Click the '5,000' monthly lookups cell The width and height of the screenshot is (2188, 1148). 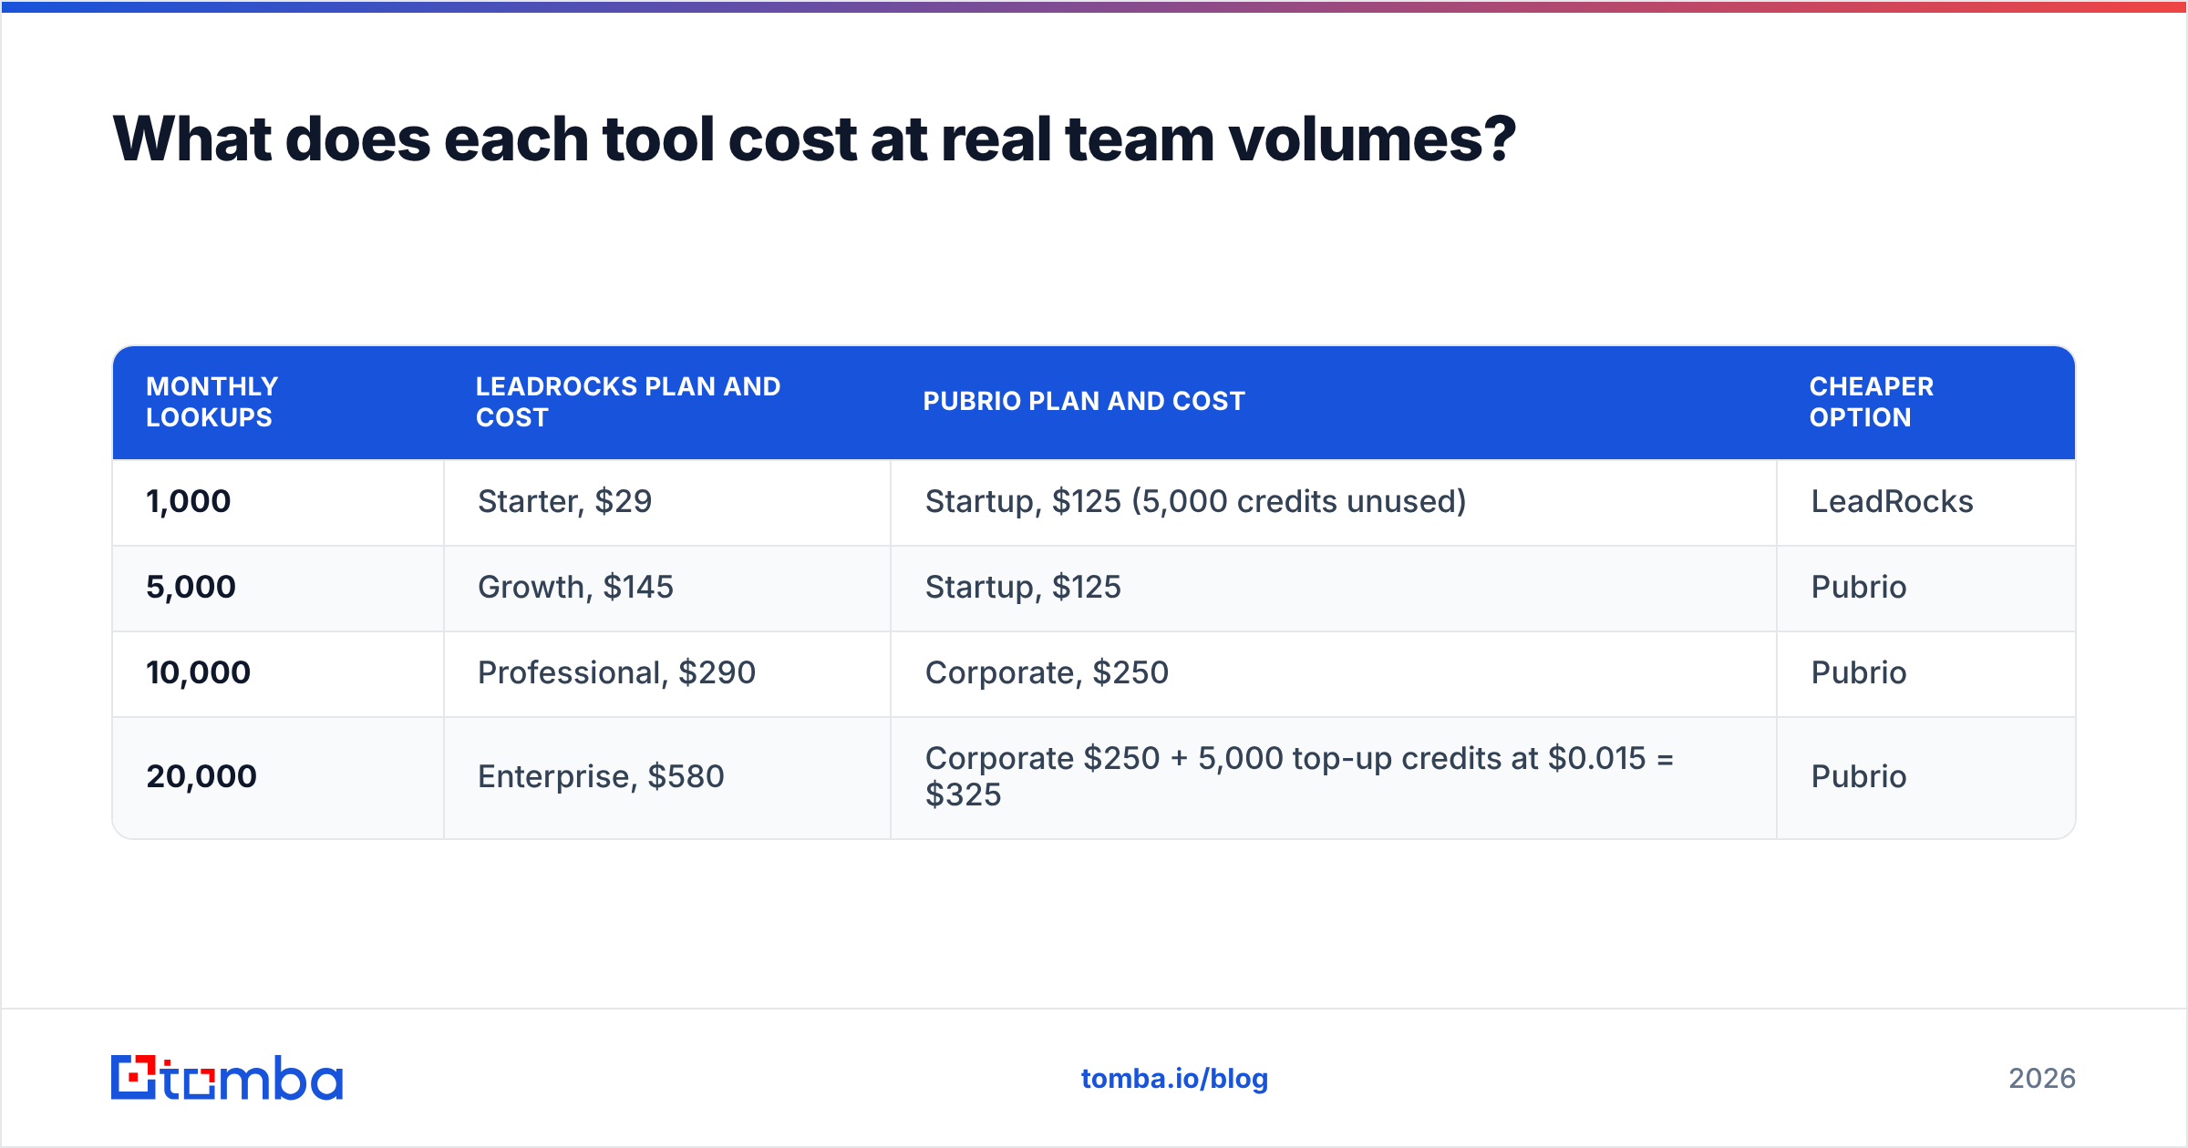pos(278,588)
